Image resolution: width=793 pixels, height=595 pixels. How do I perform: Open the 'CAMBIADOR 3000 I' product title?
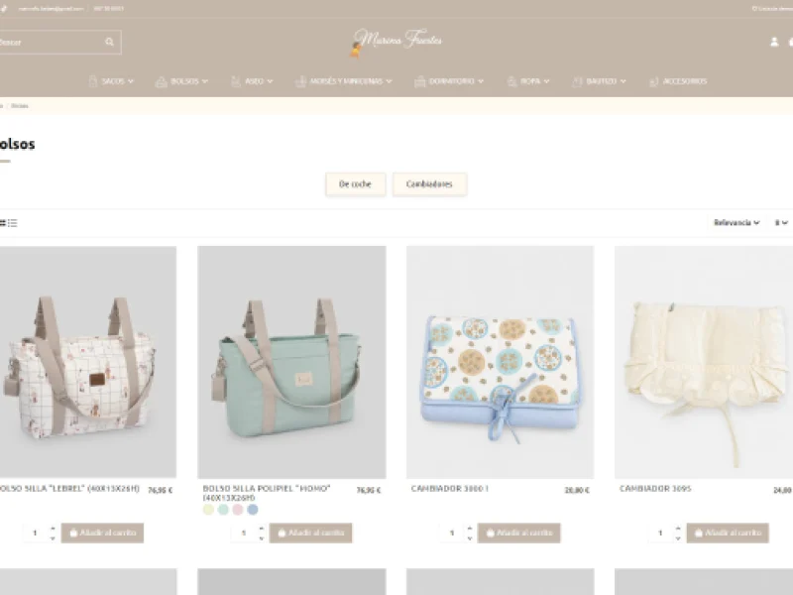click(x=450, y=488)
